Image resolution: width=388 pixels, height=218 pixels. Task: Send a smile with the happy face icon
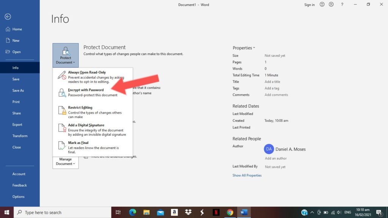pyautogui.click(x=322, y=5)
